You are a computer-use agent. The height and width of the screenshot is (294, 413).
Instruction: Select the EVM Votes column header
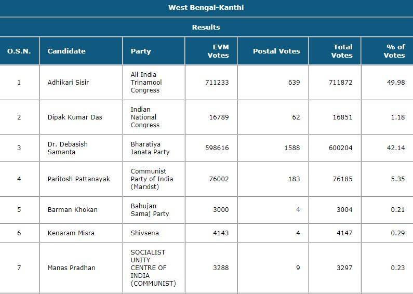217,51
